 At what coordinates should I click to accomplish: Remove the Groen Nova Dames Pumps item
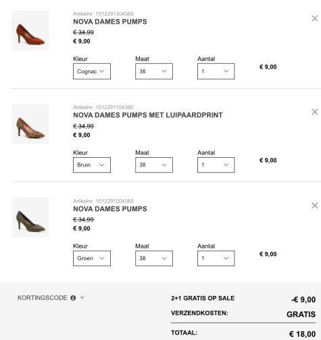coord(314,205)
